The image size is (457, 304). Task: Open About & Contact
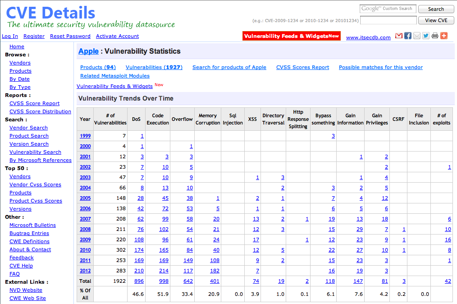pos(30,250)
